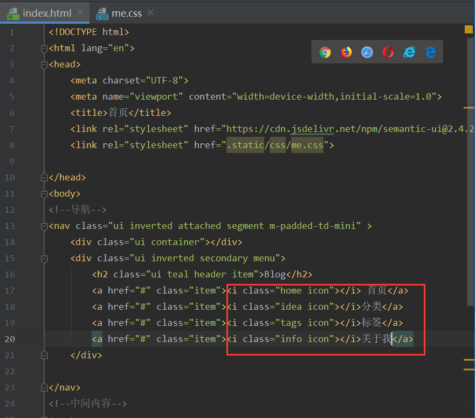Fold the nav block on line 13
The height and width of the screenshot is (418, 475).
click(x=44, y=226)
